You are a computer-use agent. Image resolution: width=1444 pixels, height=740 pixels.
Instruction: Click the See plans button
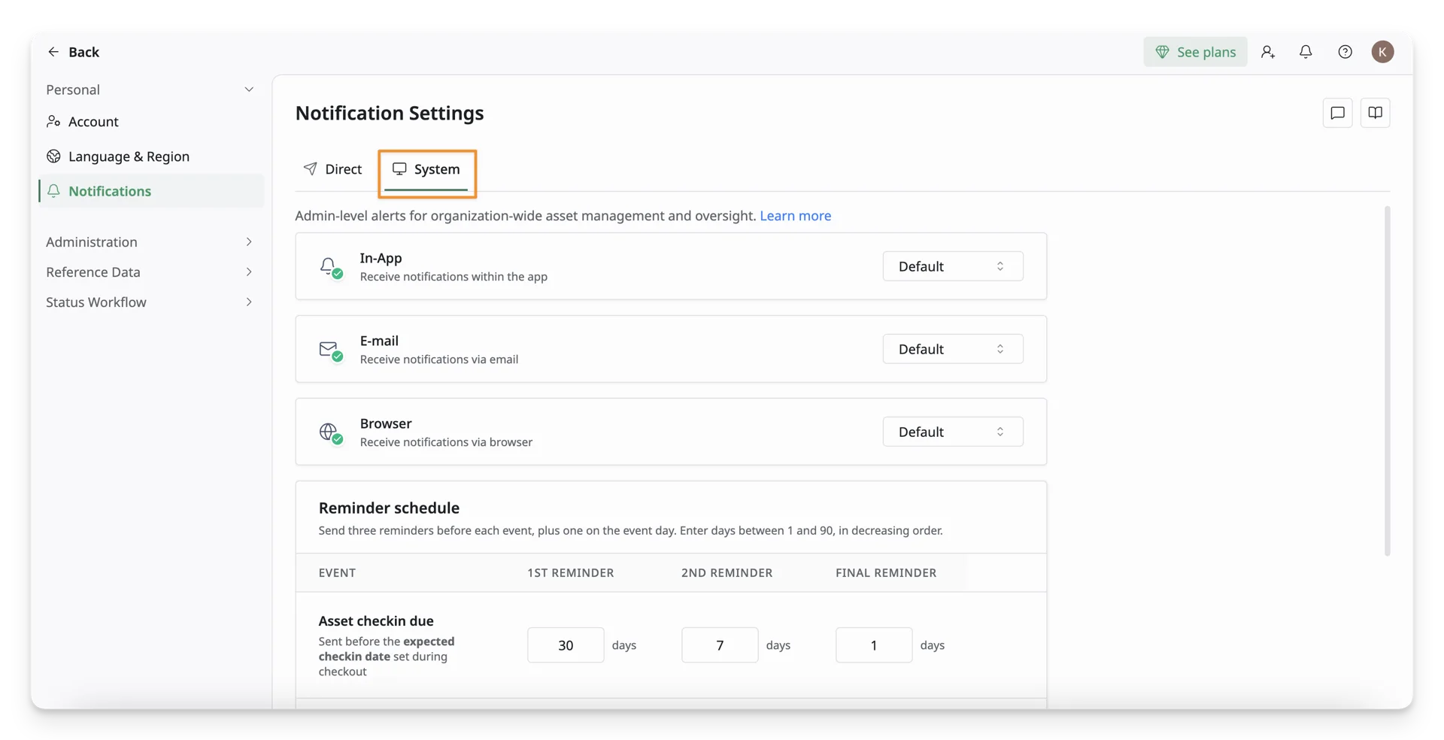1195,52
